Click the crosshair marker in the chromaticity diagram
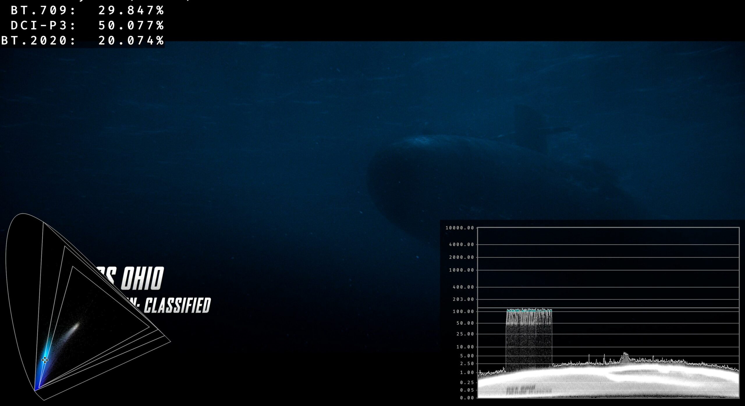 [x=45, y=360]
